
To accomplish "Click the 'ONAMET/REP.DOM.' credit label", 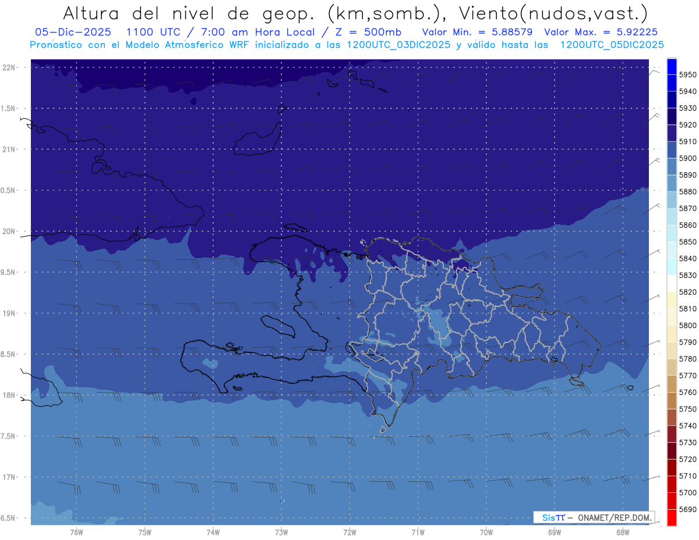I will (613, 517).
